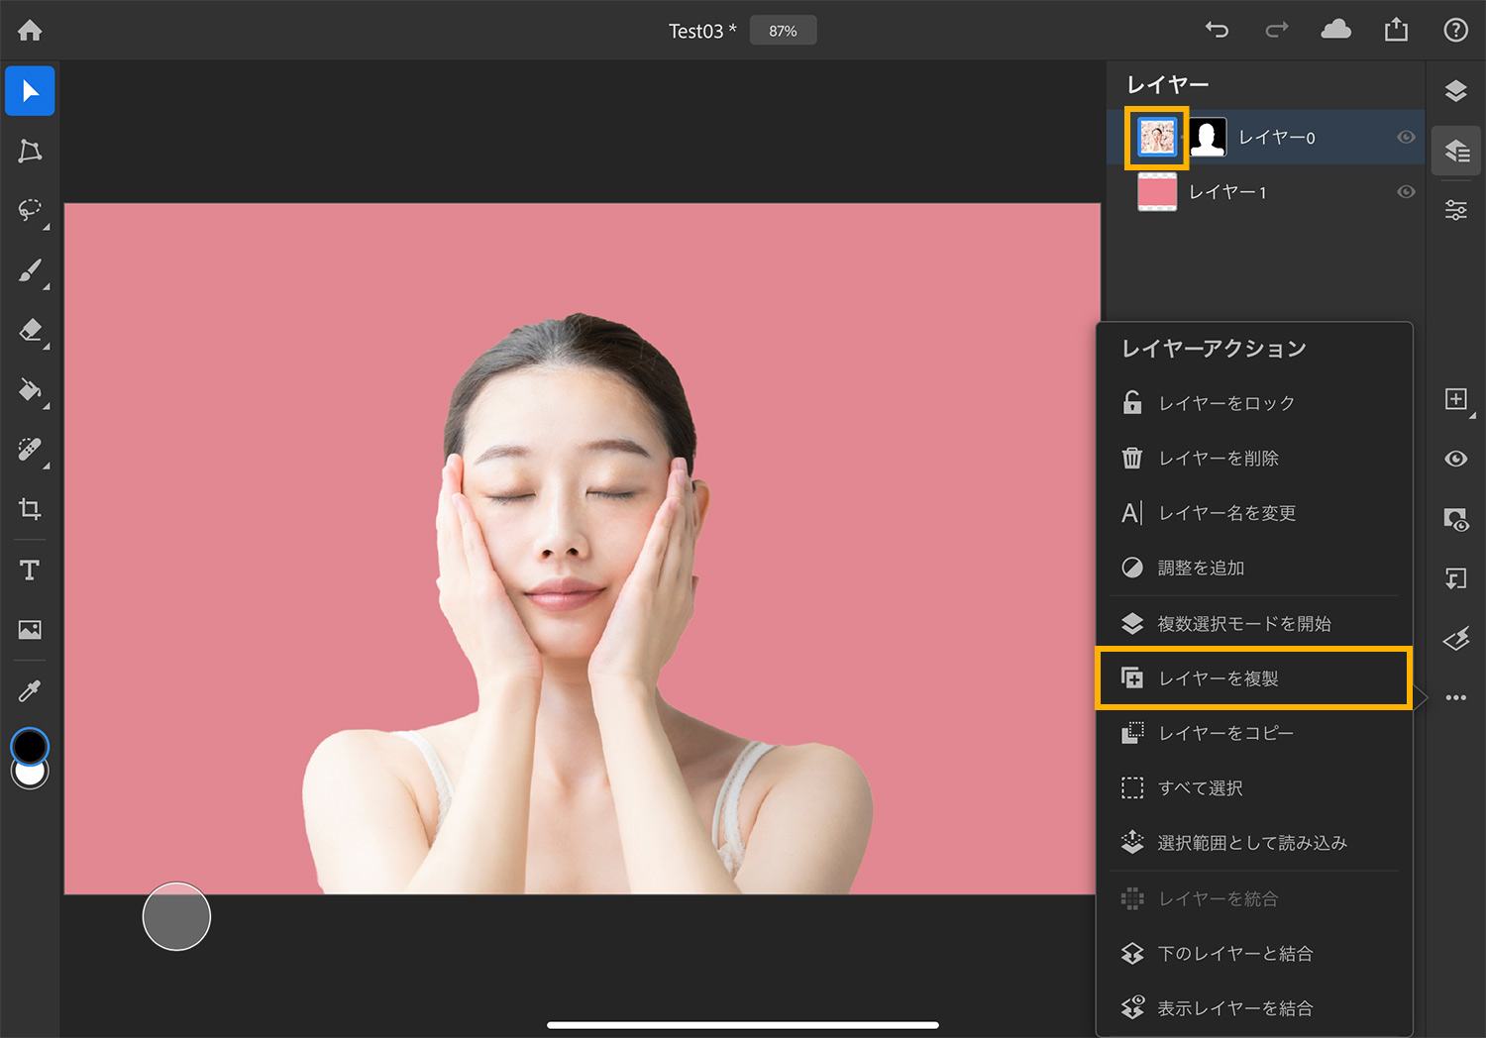
Task: Select レイヤー名を変更 menu entry
Action: click(x=1254, y=513)
